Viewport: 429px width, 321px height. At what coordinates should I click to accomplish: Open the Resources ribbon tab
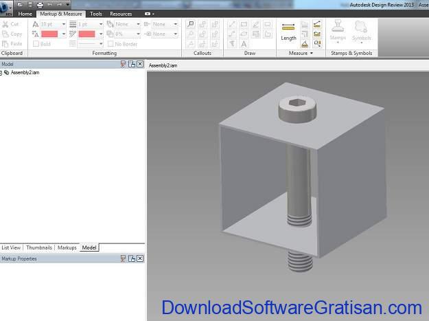(x=121, y=14)
